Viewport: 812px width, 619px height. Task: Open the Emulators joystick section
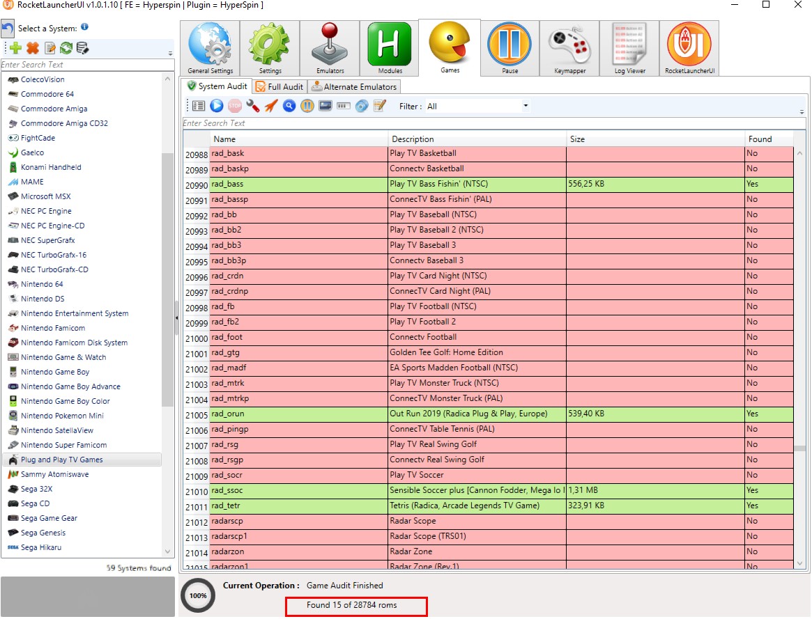coord(330,48)
